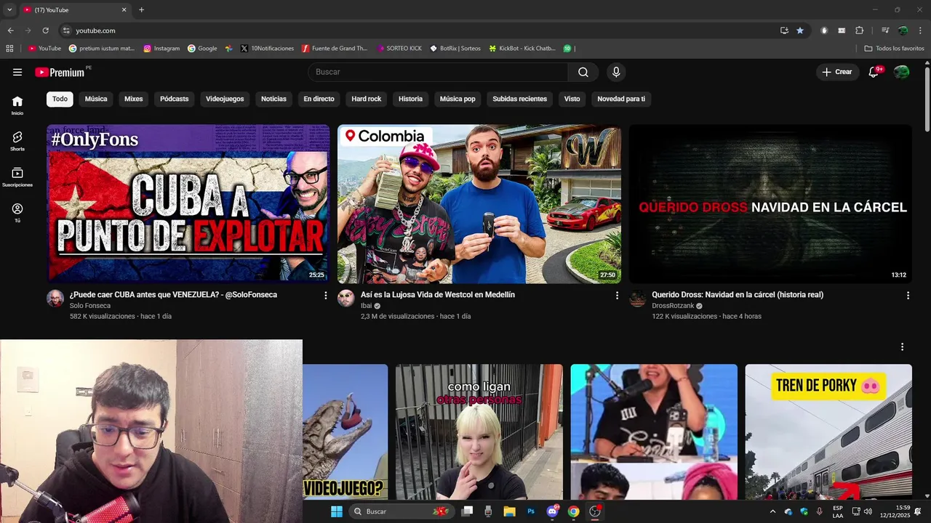Select the Música pop filter chip
931x523 pixels.
click(x=457, y=99)
